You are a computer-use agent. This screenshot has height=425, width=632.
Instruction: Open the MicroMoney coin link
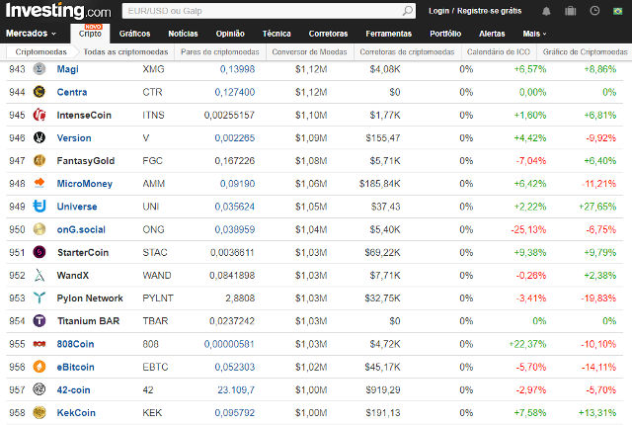tap(84, 184)
